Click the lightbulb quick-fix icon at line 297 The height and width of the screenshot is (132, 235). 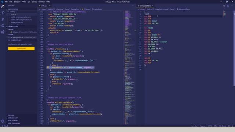[48, 67]
